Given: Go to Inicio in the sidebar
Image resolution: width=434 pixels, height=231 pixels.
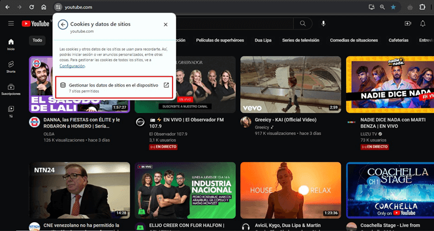Looking at the screenshot, I should [x=11, y=44].
